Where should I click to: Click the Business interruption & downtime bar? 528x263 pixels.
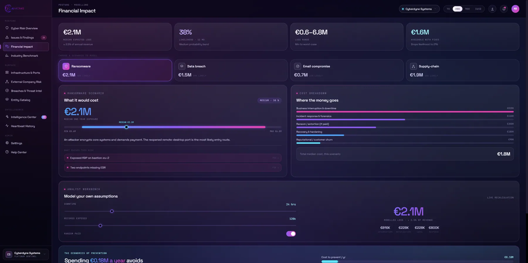point(405,112)
